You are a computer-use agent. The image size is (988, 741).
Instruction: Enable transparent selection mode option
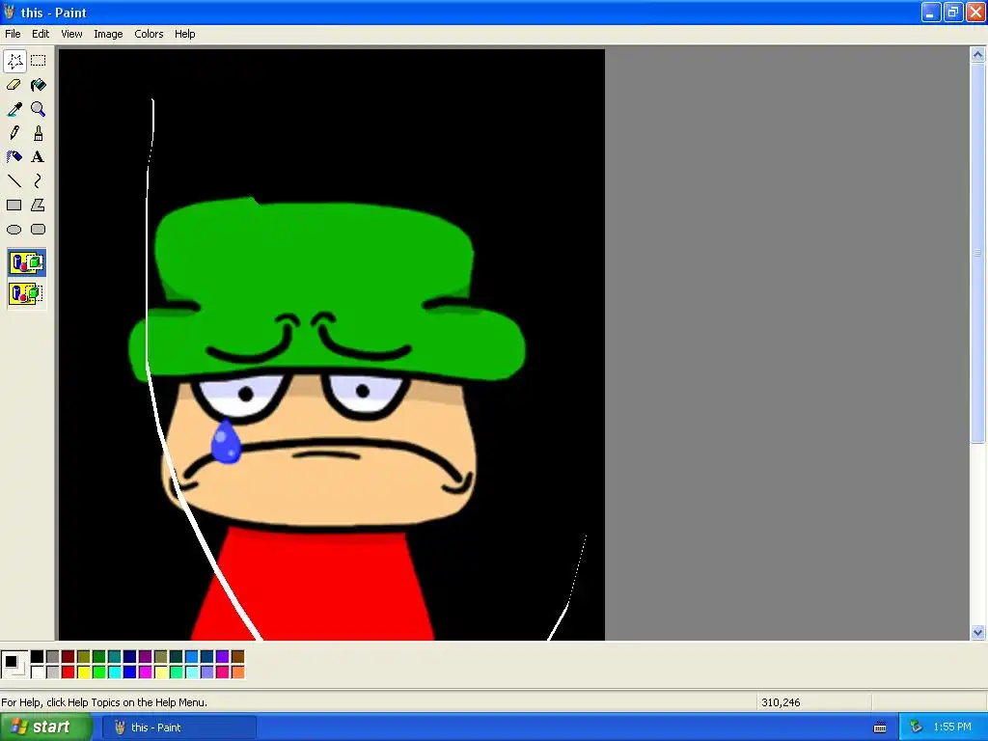26,293
